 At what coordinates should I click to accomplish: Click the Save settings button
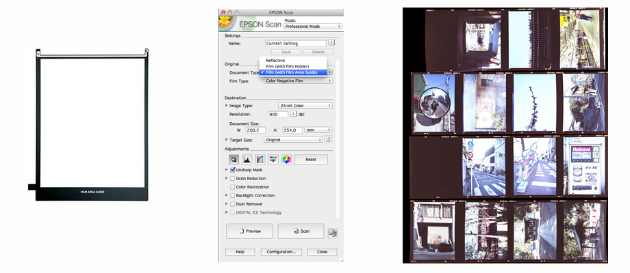tap(286, 52)
